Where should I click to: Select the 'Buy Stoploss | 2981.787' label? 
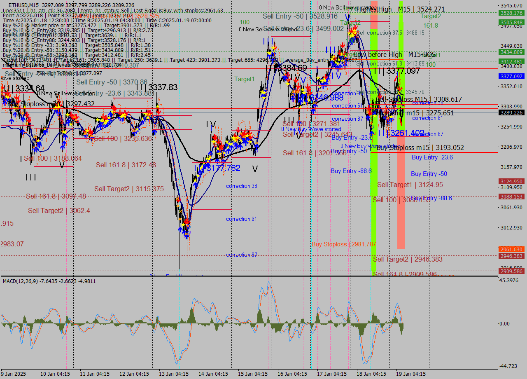pyautogui.click(x=344, y=244)
